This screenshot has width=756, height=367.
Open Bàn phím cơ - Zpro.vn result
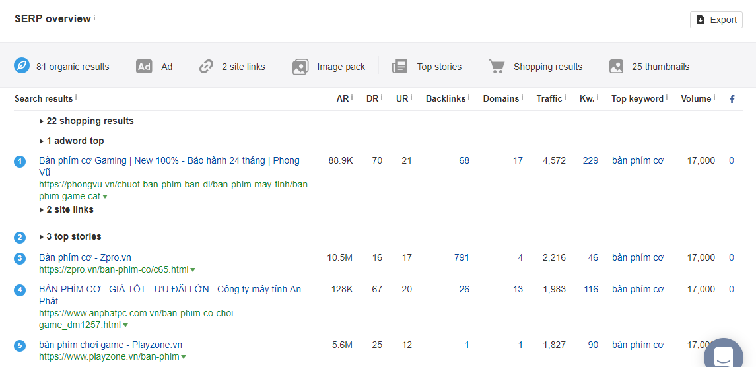click(x=85, y=257)
